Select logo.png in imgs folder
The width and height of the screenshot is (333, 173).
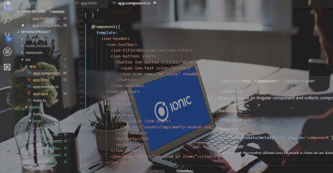click(45, 169)
